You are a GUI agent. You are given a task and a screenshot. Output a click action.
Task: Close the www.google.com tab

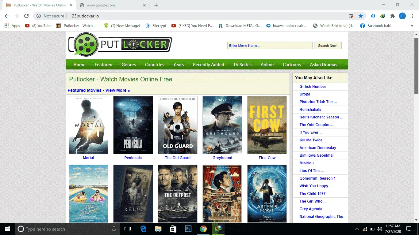pos(145,5)
